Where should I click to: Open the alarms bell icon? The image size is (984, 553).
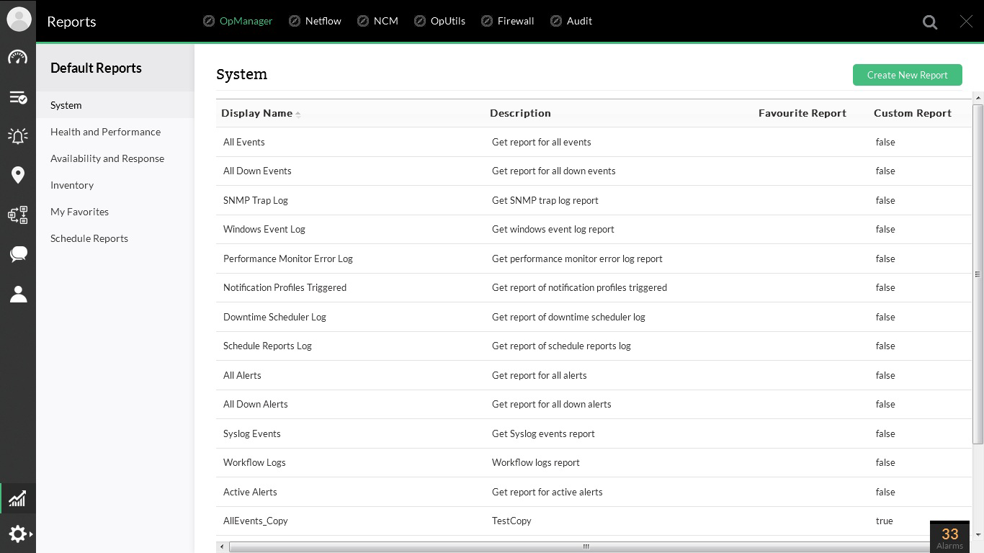18,135
